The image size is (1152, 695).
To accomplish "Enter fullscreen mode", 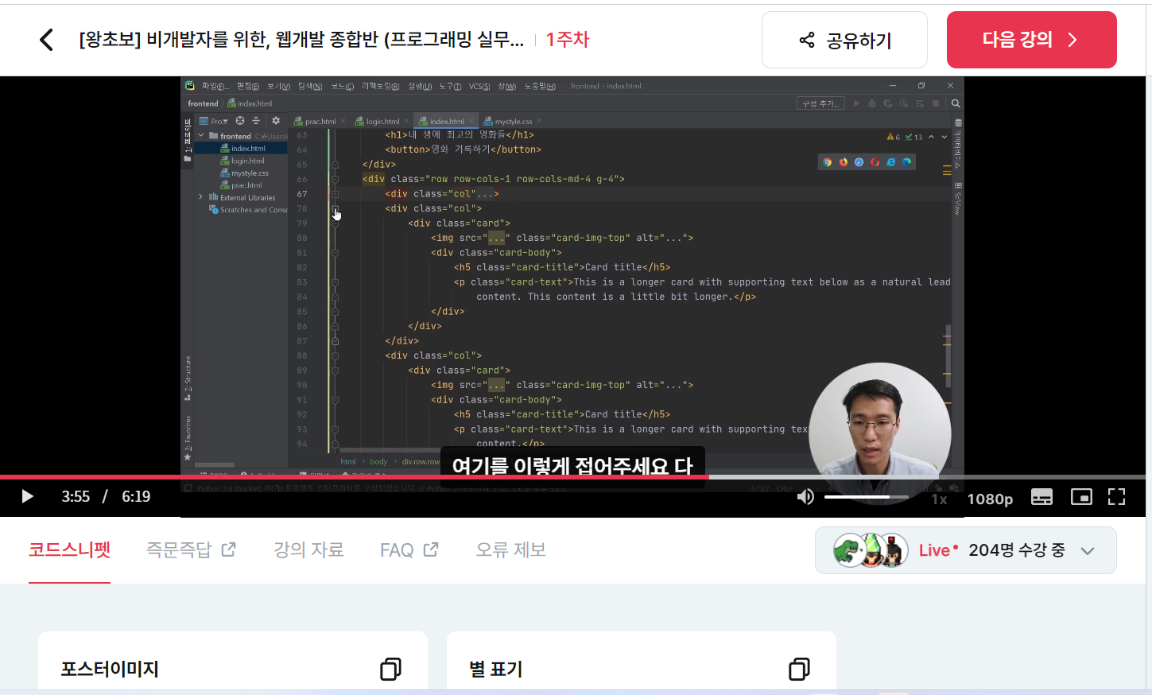I will click(1116, 497).
